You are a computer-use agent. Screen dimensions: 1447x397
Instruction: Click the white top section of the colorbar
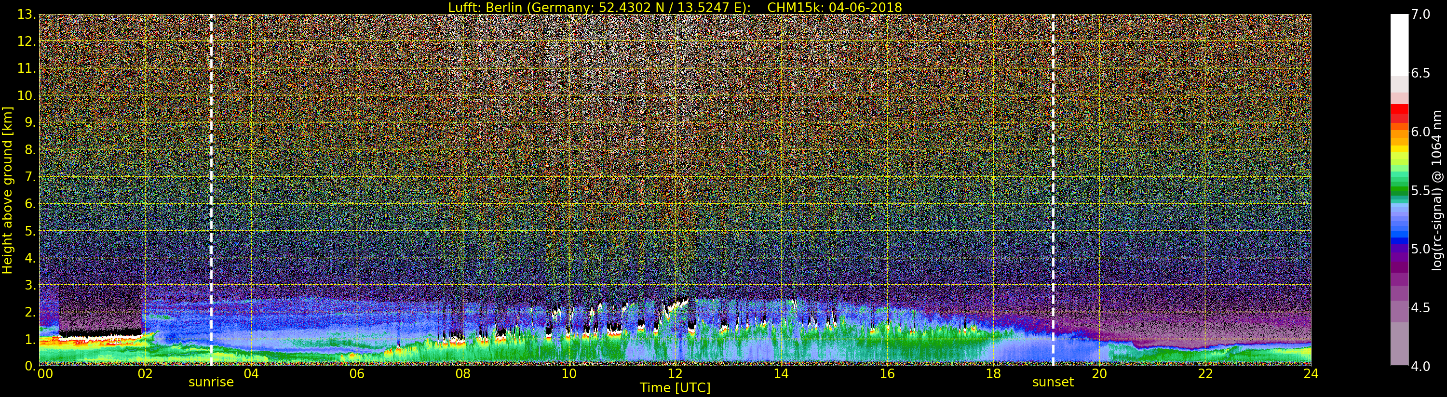(x=1399, y=45)
